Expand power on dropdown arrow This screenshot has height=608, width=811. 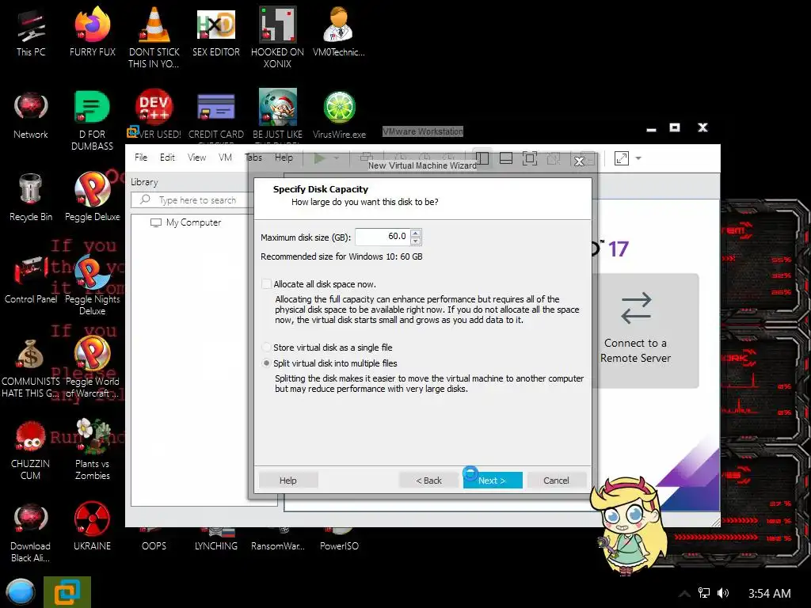(x=336, y=158)
